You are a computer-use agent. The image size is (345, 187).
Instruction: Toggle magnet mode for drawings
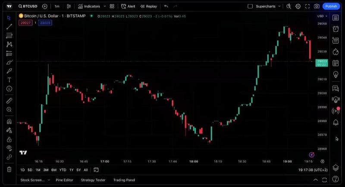coord(9,121)
